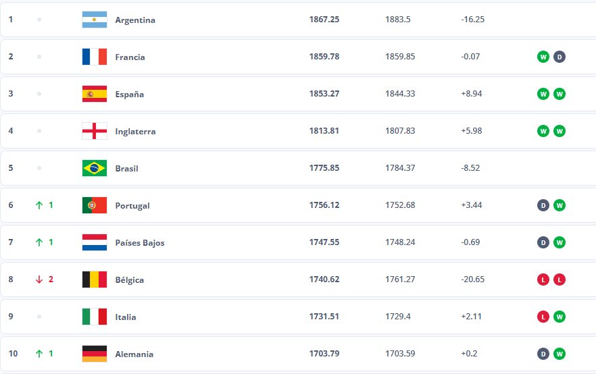Click Bélgica's red down-arrow rank indicator
Image resolution: width=596 pixels, height=374 pixels.
(39, 280)
